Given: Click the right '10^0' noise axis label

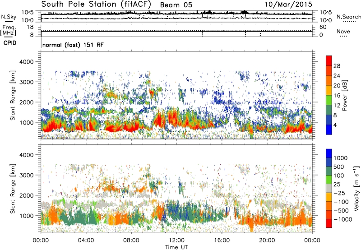Looking at the screenshot, I should click(x=326, y=20).
